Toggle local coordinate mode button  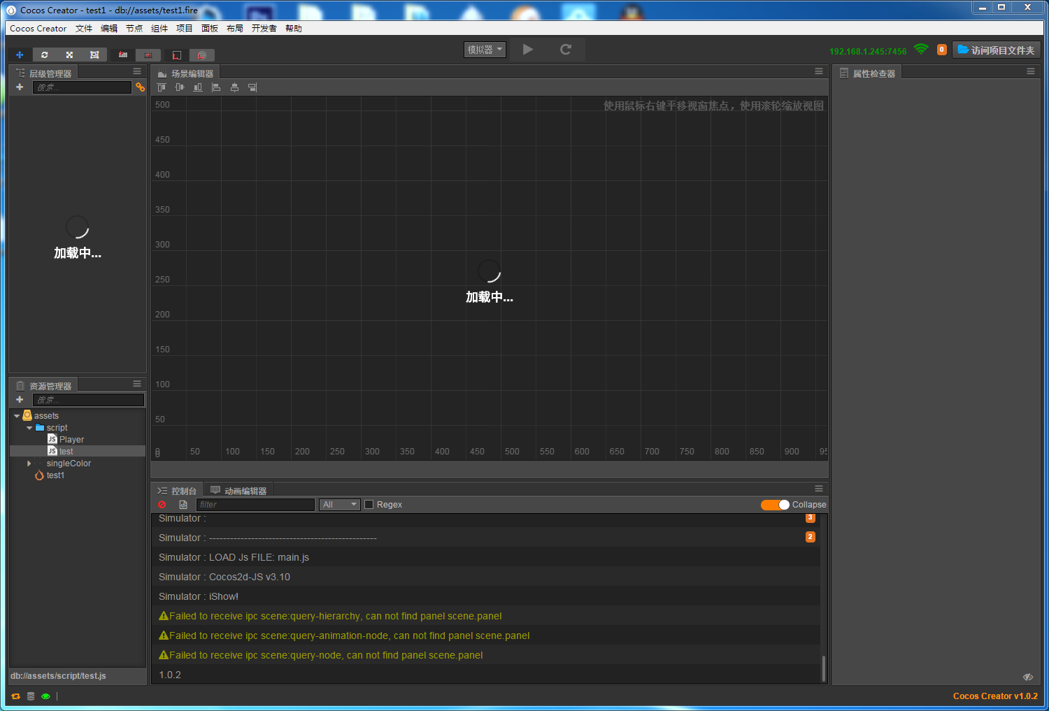[x=177, y=55]
